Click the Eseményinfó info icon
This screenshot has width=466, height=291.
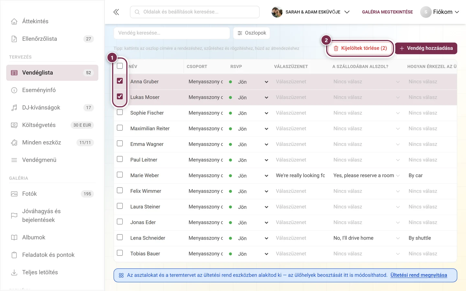14,90
